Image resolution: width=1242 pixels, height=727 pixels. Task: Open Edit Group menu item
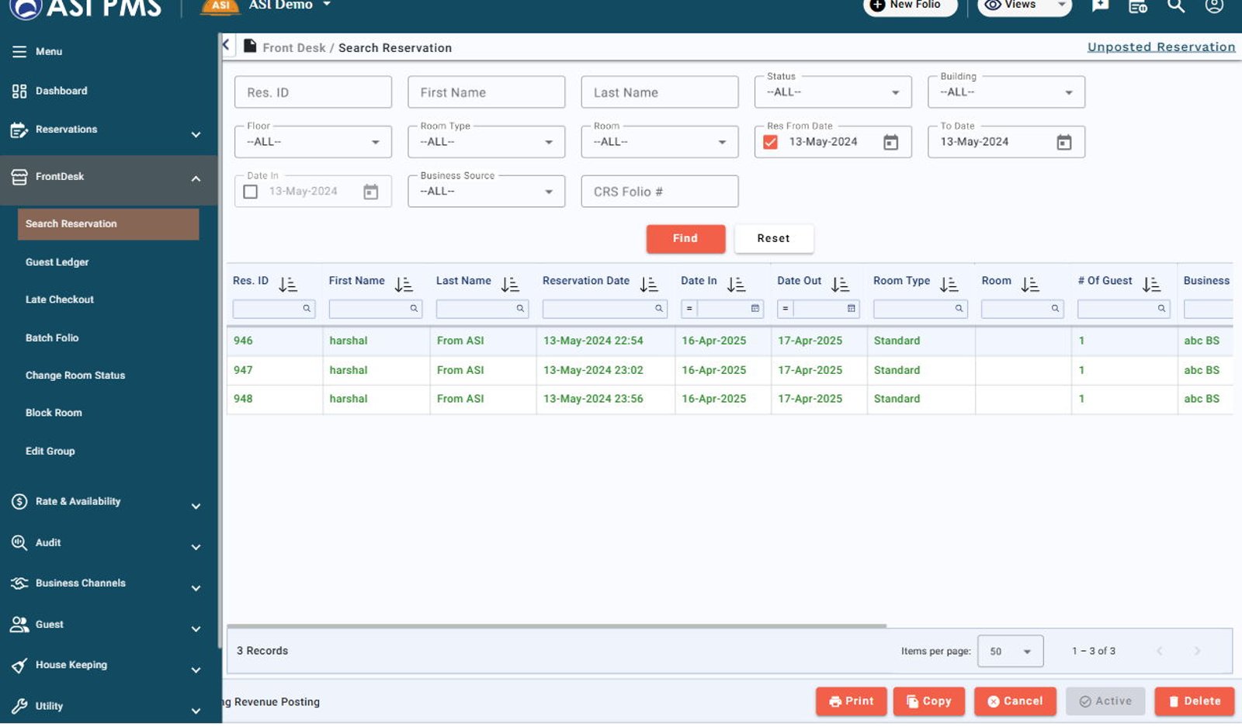[50, 452]
